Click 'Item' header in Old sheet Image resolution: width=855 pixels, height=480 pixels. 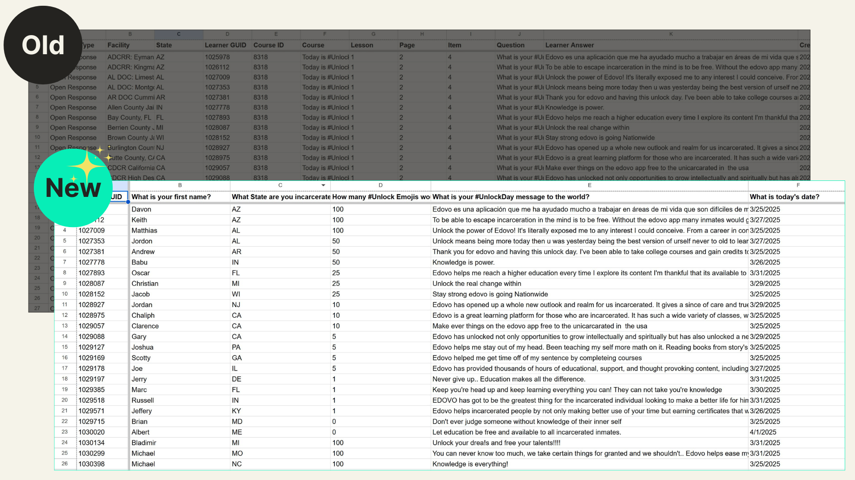click(x=470, y=45)
